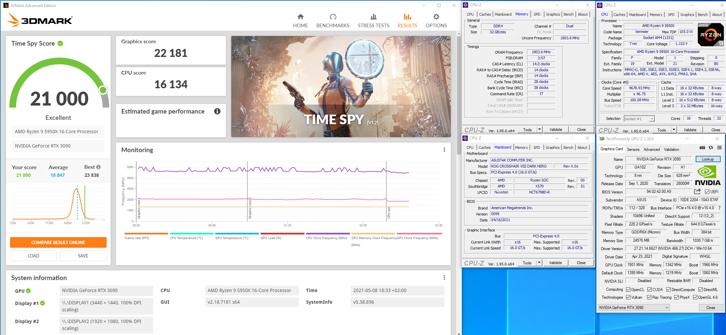Image resolution: width=726 pixels, height=335 pixels.
Task: Switch to Advanced tab in GPU-Z
Action: [x=651, y=150]
